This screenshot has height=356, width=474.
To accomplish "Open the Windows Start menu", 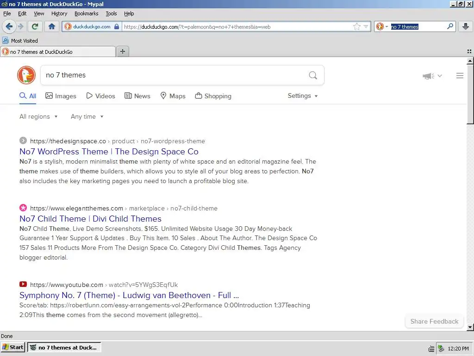I will [12, 347].
